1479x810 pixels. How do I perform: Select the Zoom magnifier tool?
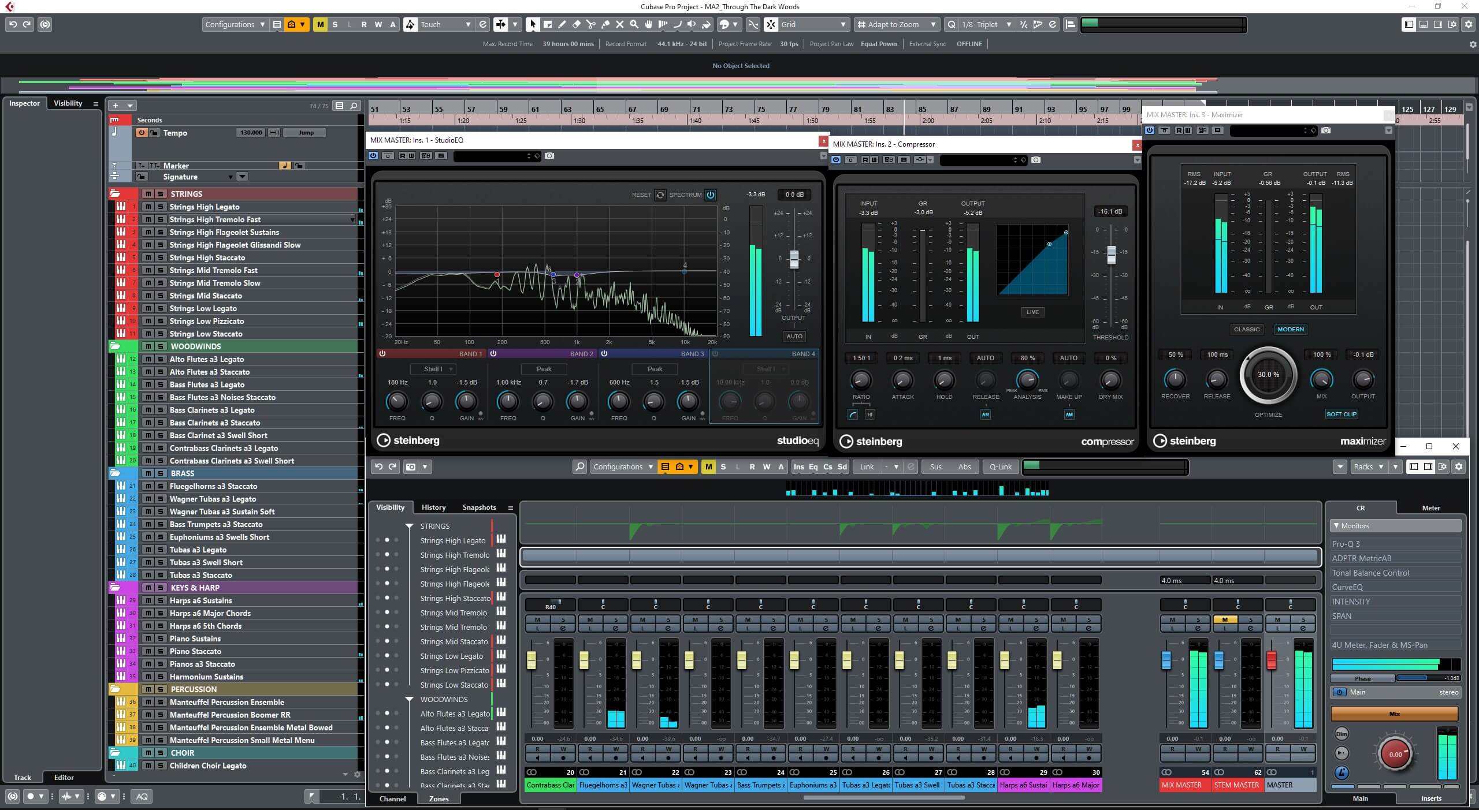(x=634, y=24)
